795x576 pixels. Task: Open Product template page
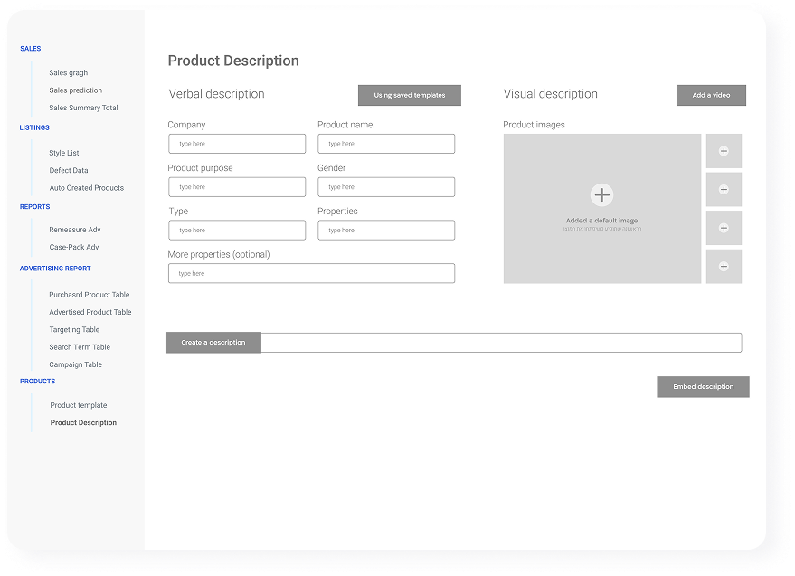pyautogui.click(x=79, y=404)
